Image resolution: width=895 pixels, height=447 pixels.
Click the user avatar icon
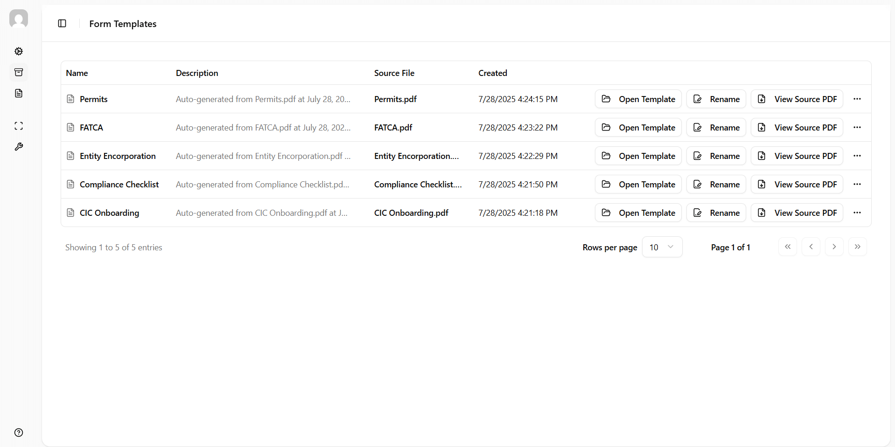click(x=19, y=19)
